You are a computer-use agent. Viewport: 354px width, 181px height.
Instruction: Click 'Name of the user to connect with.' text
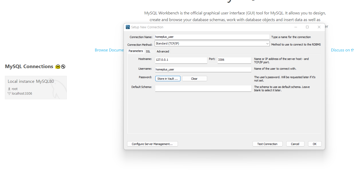(x=275, y=69)
